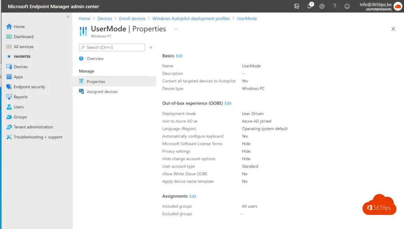Click the Azure AD joined value
Screen dimensions: 404x229
(x=256, y=121)
